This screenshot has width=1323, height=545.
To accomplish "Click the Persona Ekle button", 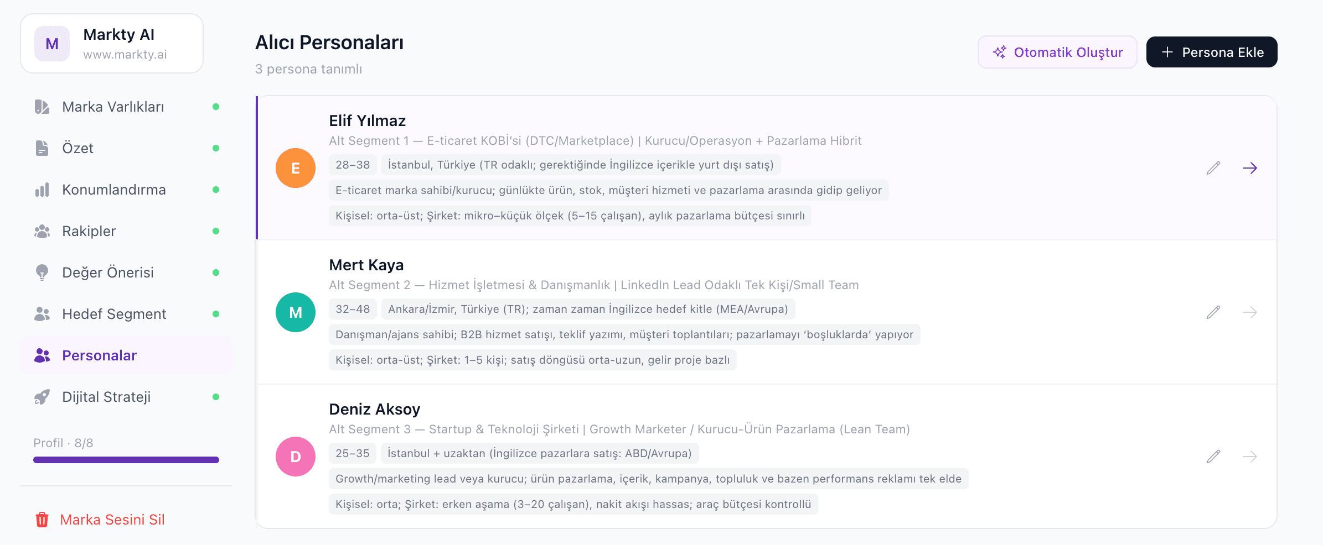I will [1211, 52].
